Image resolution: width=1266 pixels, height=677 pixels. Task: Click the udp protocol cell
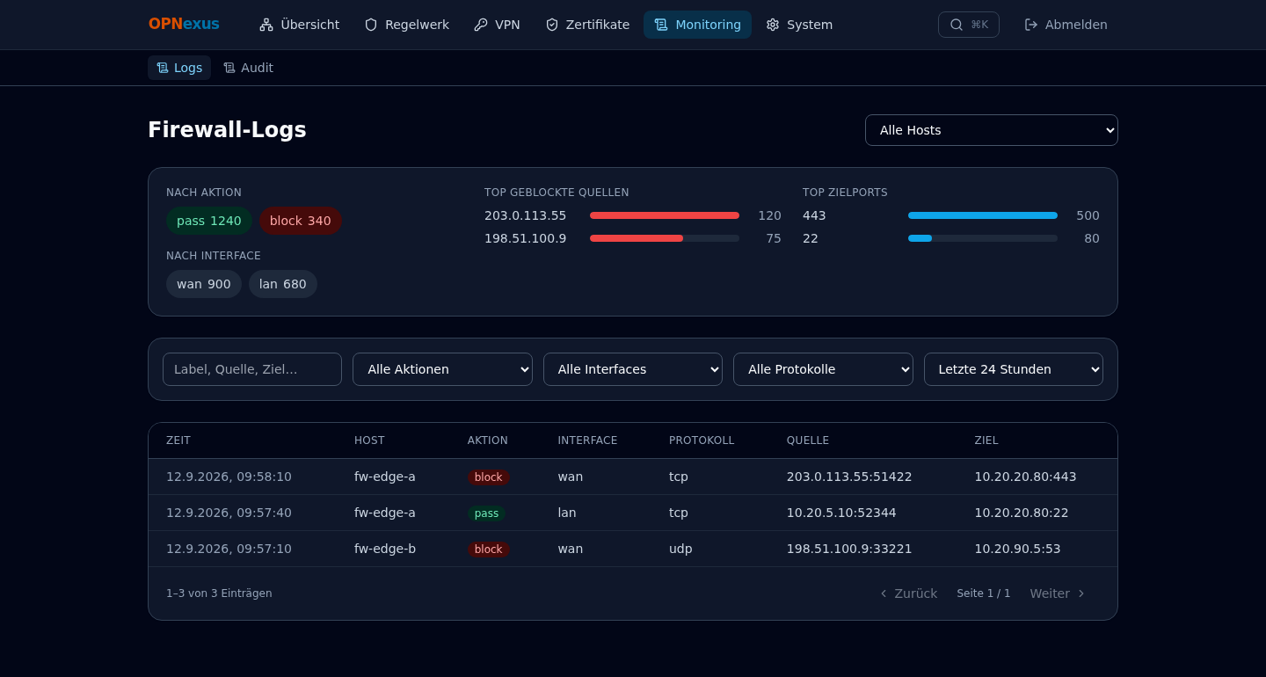(680, 549)
